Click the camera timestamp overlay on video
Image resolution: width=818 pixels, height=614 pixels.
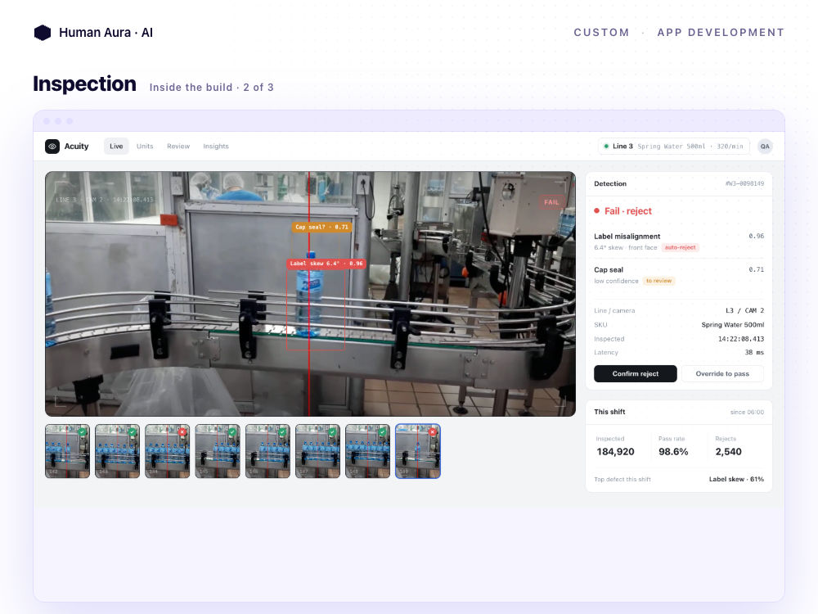coord(105,200)
